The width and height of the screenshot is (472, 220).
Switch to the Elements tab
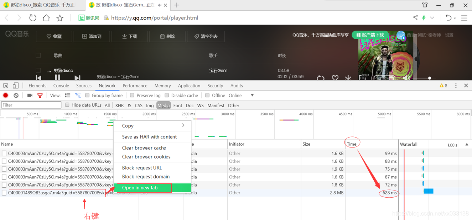point(37,86)
